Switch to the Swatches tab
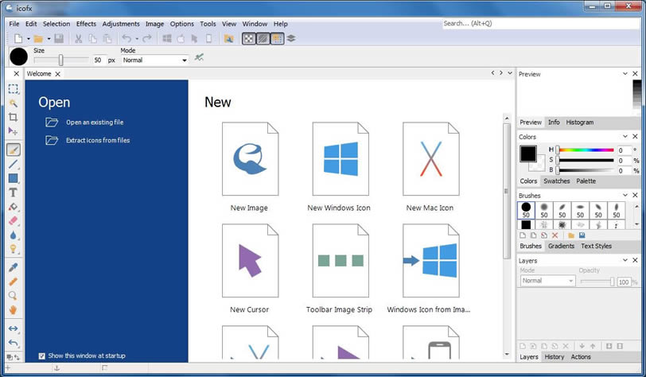Image resolution: width=646 pixels, height=377 pixels. pyautogui.click(x=557, y=181)
